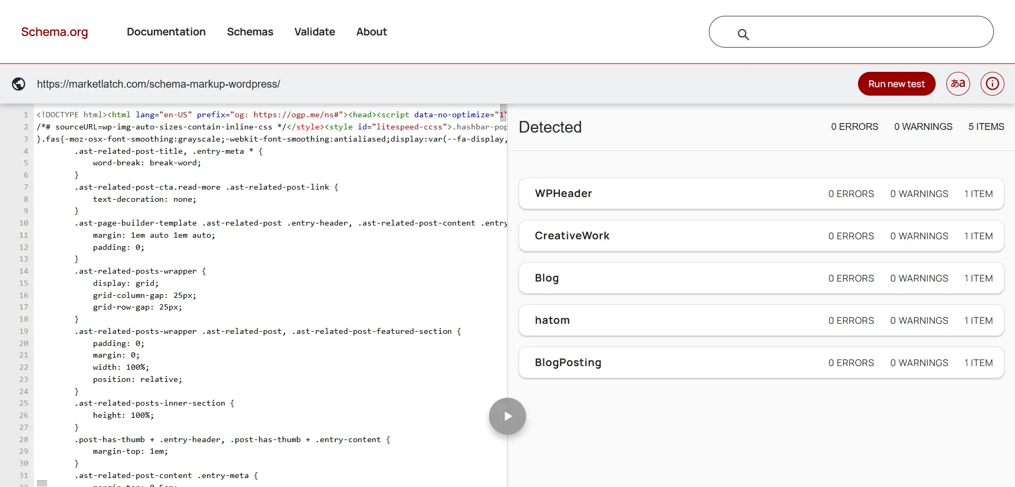Click the '.ast-related-posts-inner-section {' line
1015x487 pixels.
click(154, 403)
